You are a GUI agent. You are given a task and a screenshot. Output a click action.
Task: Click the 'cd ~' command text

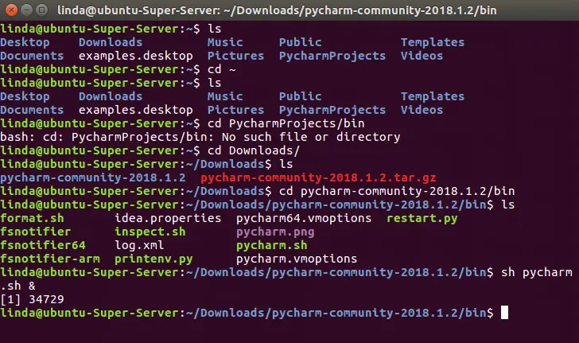tap(222, 69)
